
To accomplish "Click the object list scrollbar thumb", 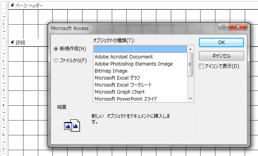I will 190,64.
